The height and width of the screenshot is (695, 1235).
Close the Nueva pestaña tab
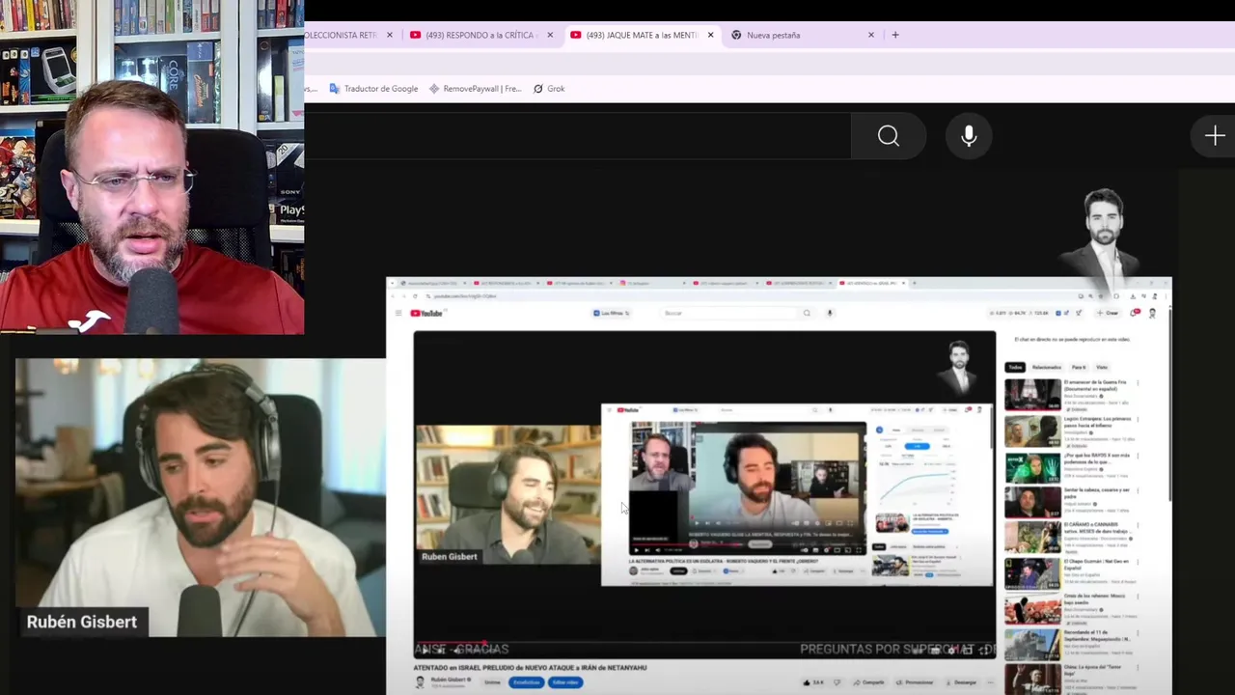point(871,35)
